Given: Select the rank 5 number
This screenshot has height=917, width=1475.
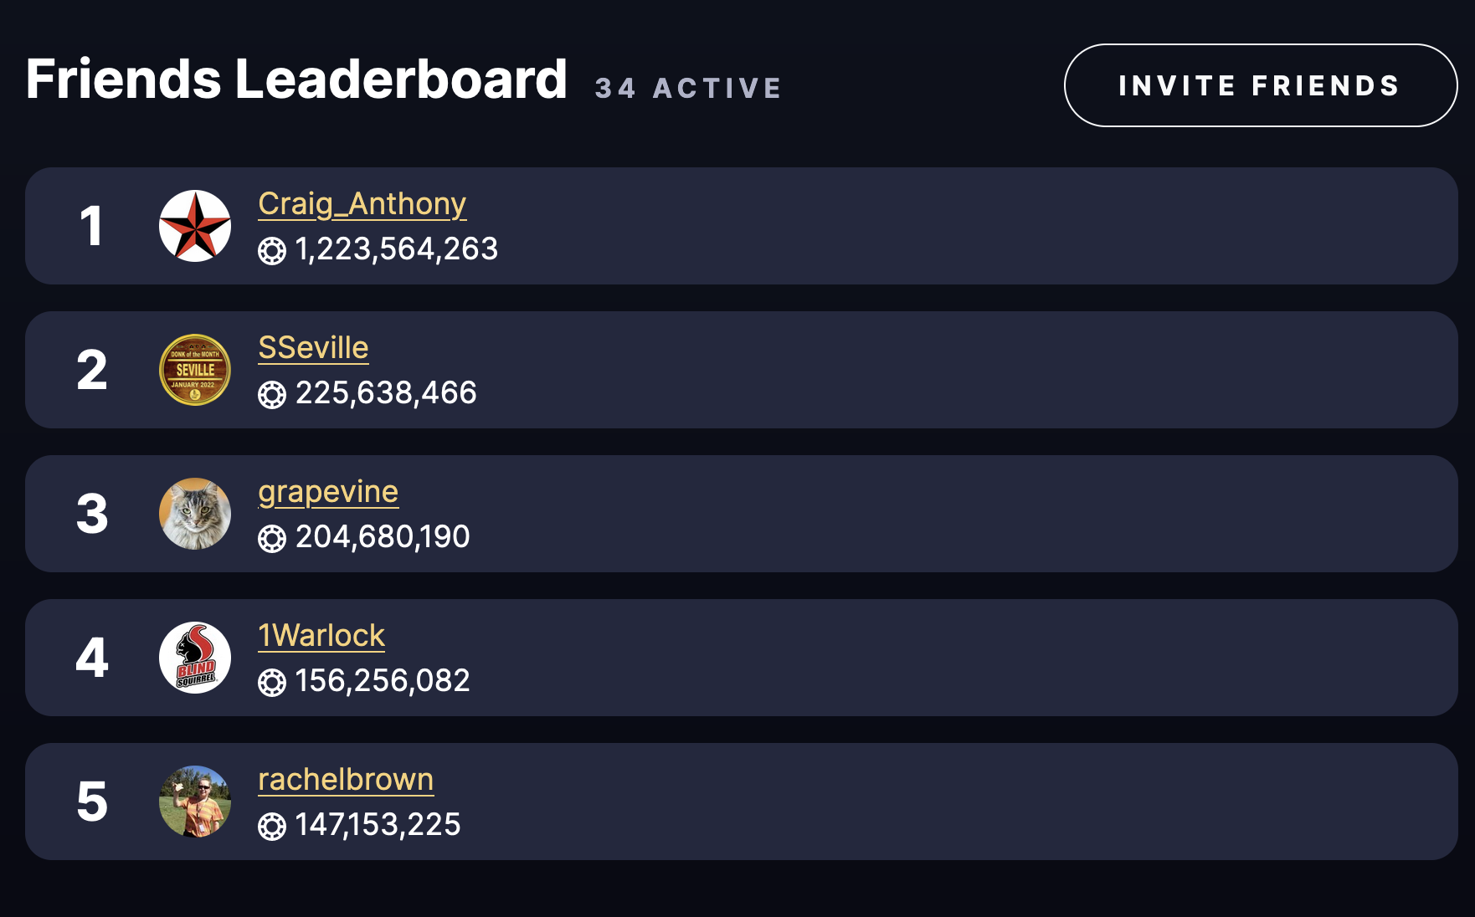Looking at the screenshot, I should [92, 802].
